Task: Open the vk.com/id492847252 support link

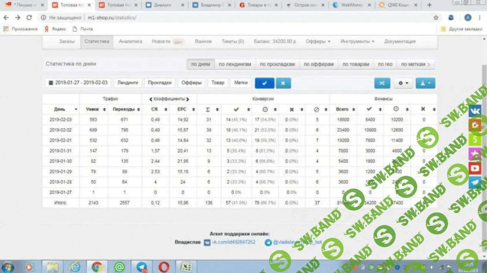Action: (x=234, y=242)
